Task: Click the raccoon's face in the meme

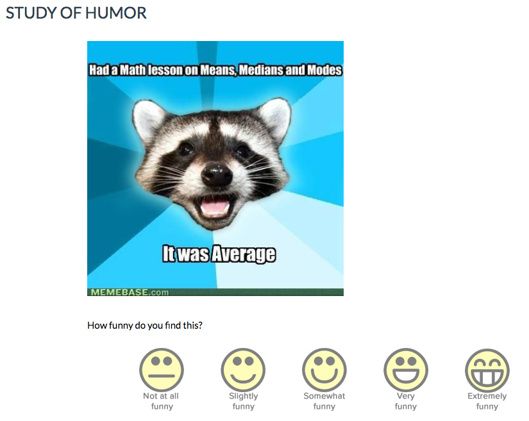Action: click(212, 161)
